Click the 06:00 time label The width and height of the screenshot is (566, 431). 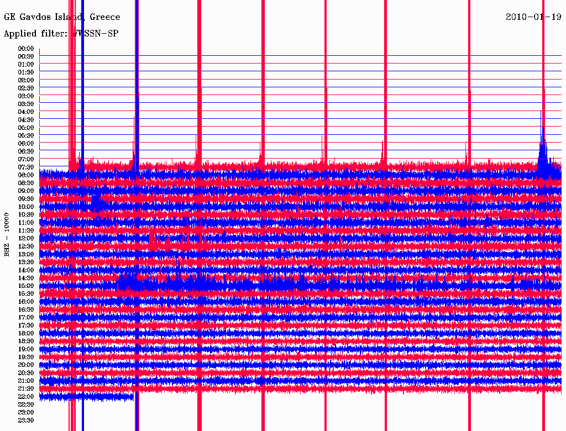[26, 144]
